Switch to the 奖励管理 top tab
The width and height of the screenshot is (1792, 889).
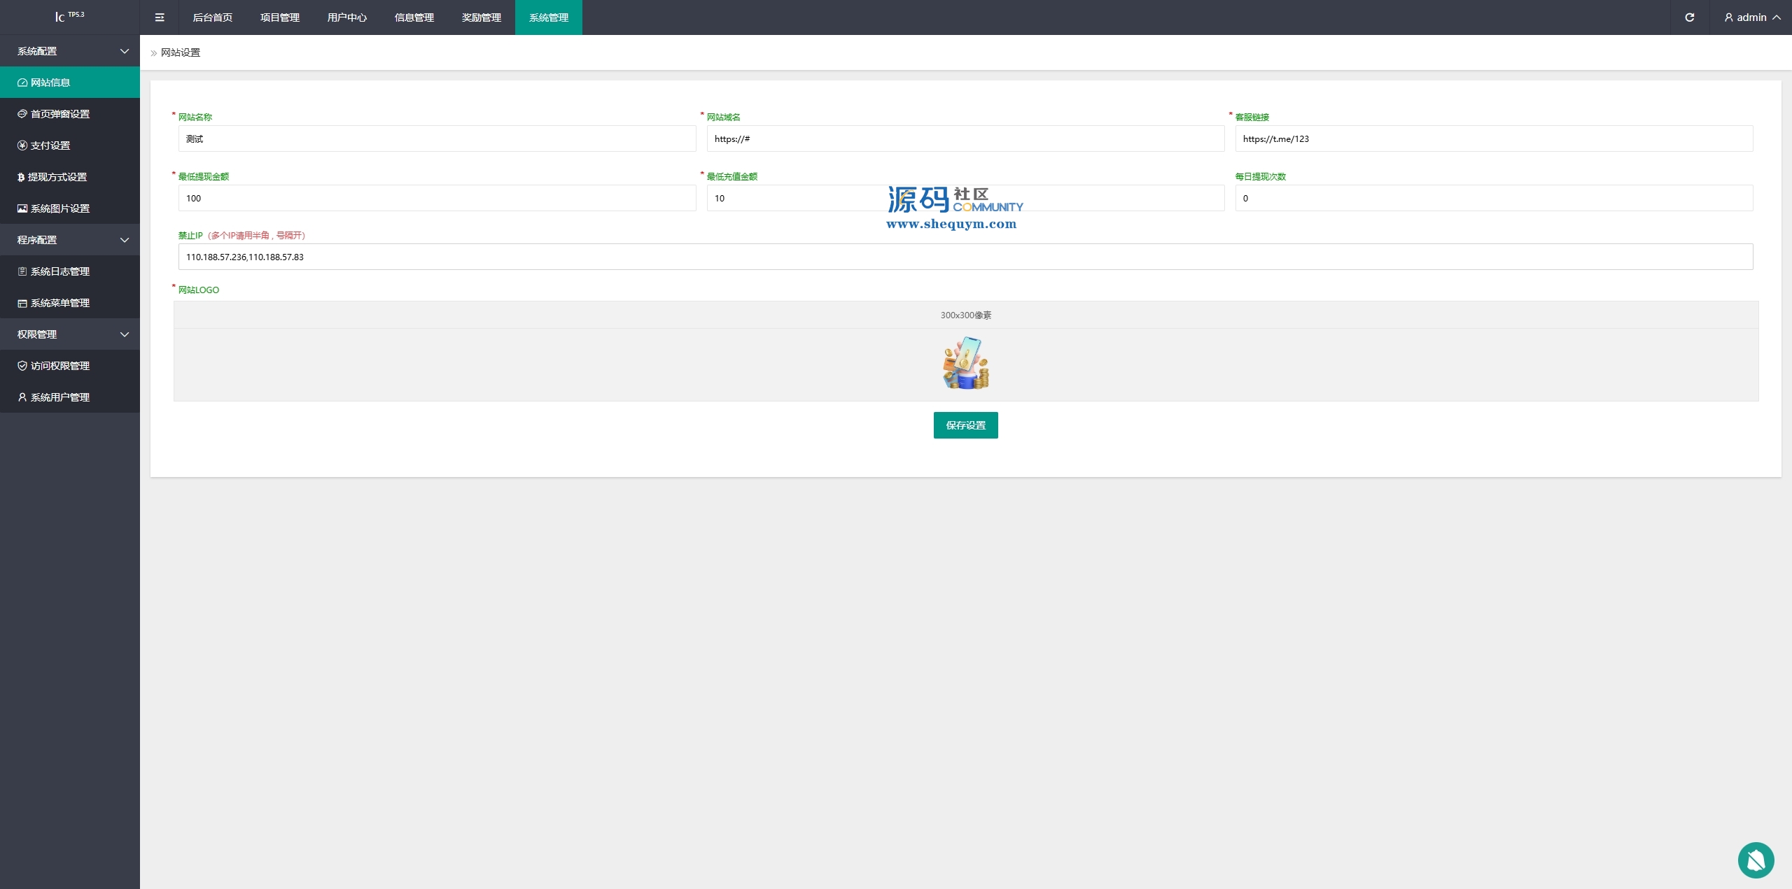(481, 17)
